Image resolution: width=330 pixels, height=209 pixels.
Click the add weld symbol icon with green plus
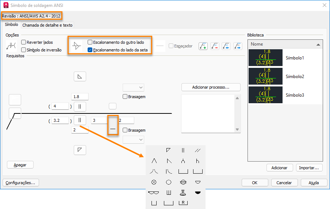click(x=203, y=46)
